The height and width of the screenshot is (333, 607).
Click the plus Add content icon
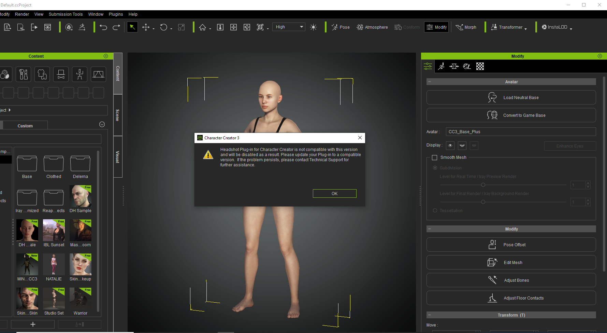pos(33,324)
